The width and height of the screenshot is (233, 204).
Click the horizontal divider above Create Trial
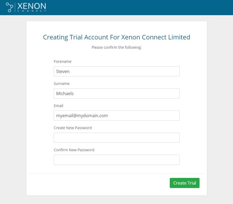(116, 174)
